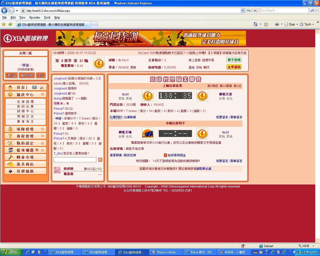This screenshot has height=256, width=320.
Task: Click the home icon beside 首頁
Action: 10,87
